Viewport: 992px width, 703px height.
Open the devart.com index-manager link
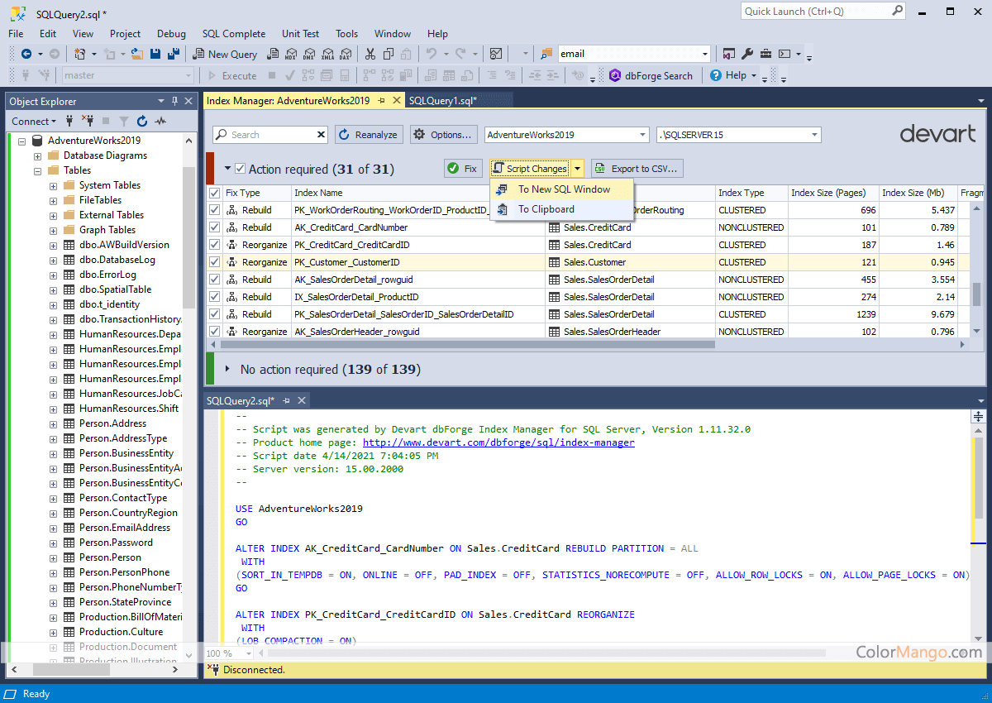click(498, 442)
